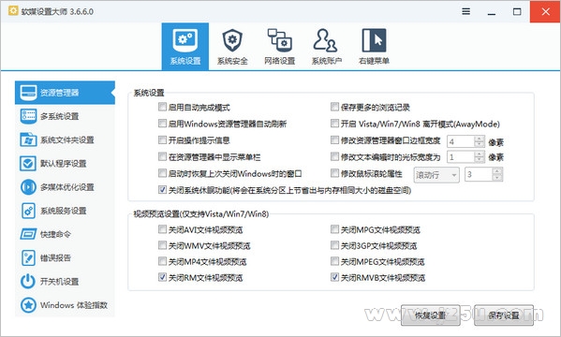
Task: Enable 启用自动完成模式 checkbox
Action: click(x=162, y=107)
